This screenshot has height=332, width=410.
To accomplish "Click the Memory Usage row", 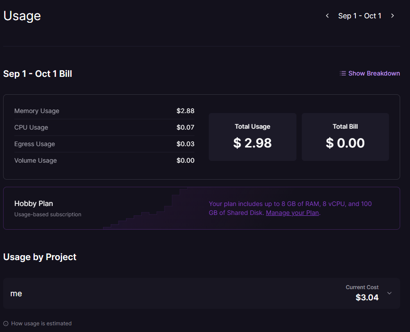I will point(104,111).
